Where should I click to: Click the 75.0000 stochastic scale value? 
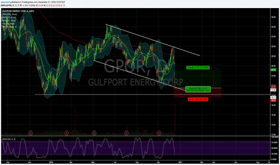pos(275,142)
